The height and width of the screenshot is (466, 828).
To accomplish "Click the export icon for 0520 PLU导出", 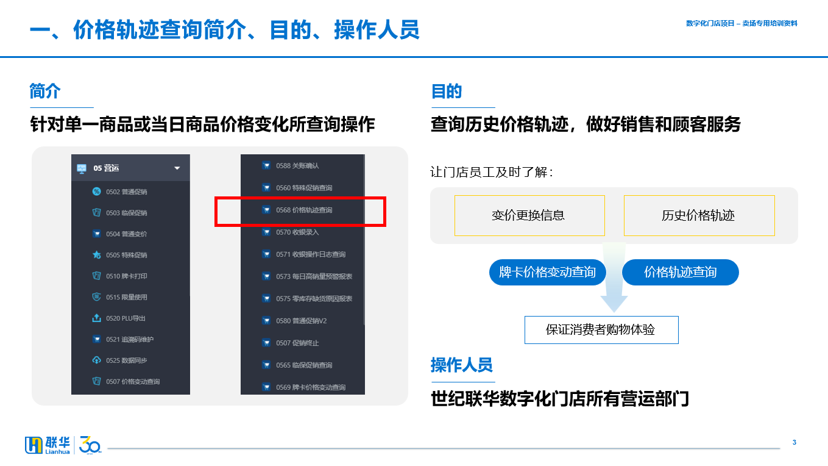I will pyautogui.click(x=96, y=318).
